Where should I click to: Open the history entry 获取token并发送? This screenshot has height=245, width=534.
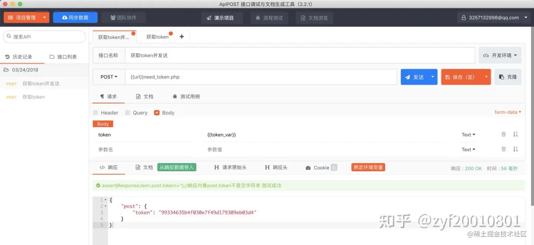click(44, 84)
